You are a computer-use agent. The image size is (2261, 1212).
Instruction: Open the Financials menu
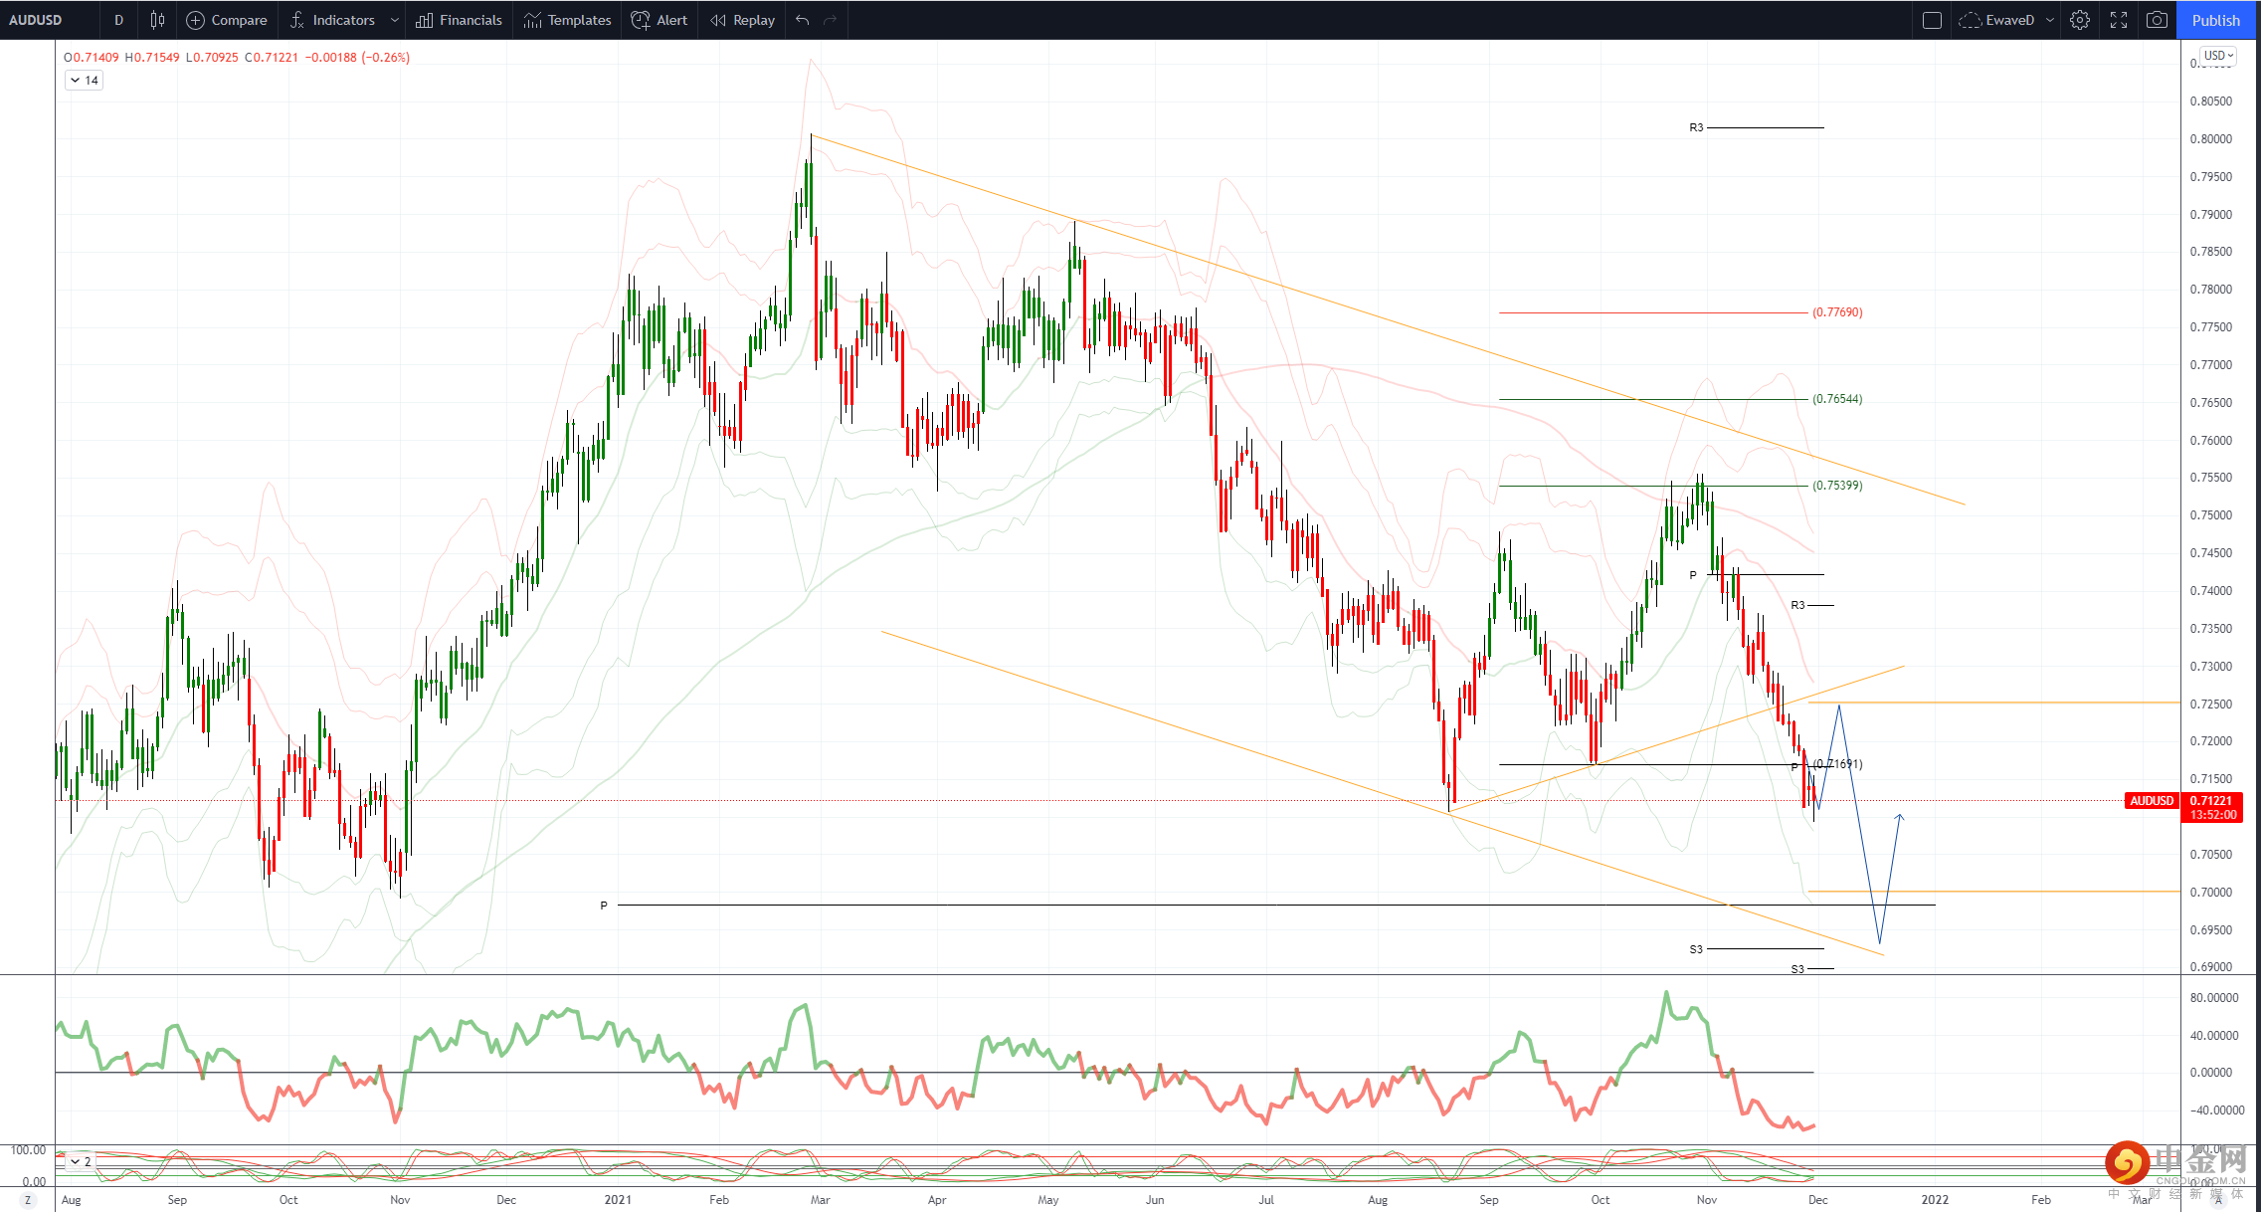click(459, 20)
